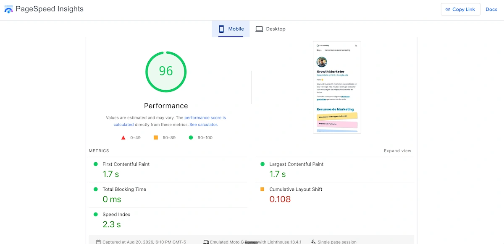Click the red triangle 0–49 legend icon

(123, 138)
